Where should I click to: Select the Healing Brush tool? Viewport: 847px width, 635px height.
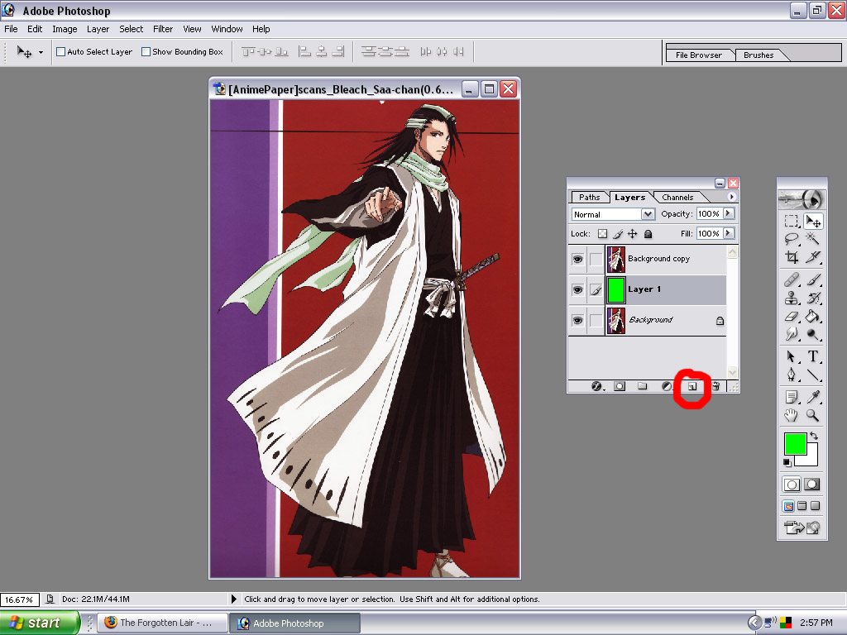point(792,279)
